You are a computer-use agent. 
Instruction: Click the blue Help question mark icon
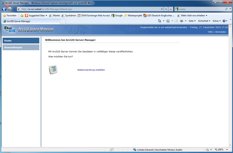[224, 21]
